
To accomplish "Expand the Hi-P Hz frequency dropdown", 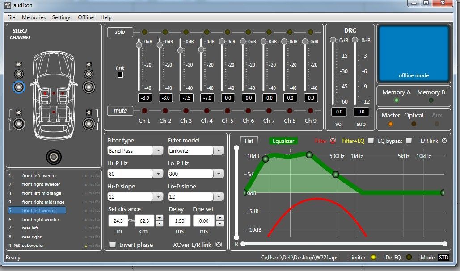I will pos(158,174).
